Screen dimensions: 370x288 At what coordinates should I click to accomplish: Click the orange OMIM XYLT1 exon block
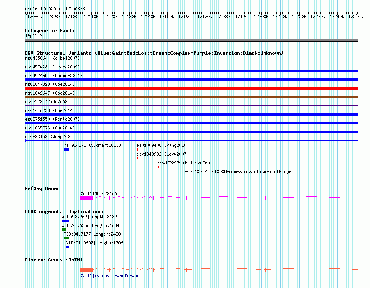(86, 270)
